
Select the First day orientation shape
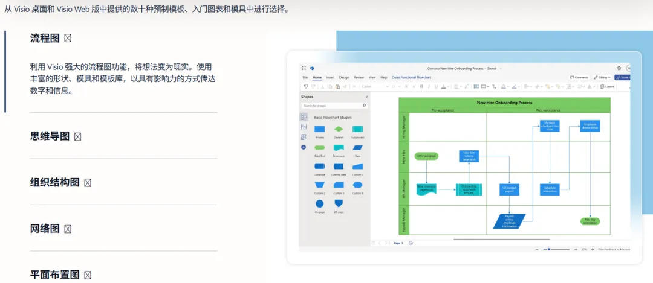click(590, 221)
